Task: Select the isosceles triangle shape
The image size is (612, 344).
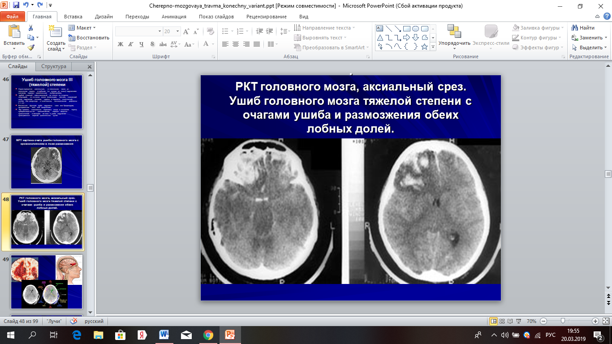Action: [x=380, y=37]
